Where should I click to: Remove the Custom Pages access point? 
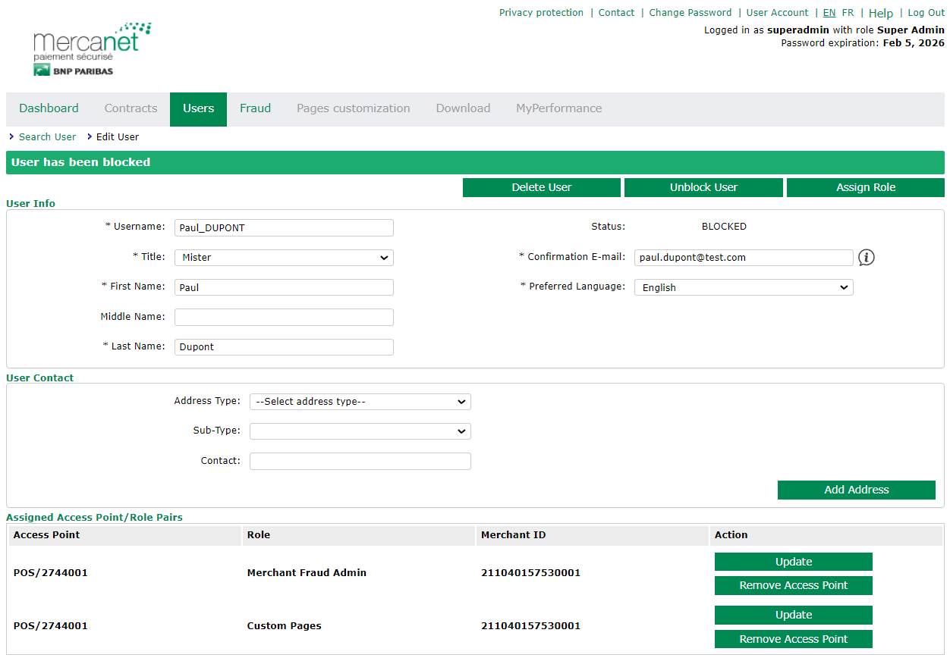pyautogui.click(x=793, y=639)
